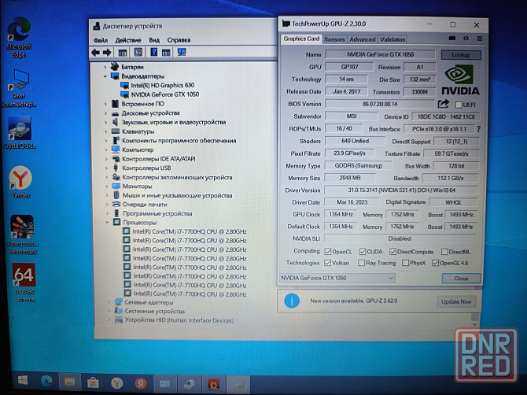The width and height of the screenshot is (527, 395).
Task: Click the Update Now button
Action: tap(456, 301)
